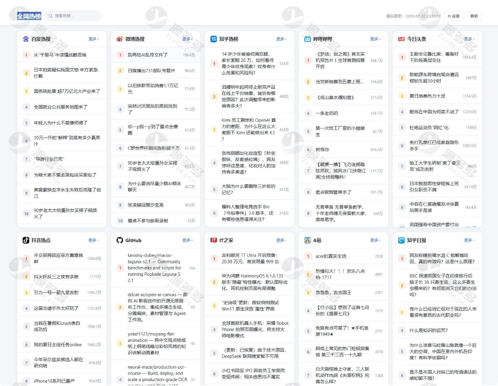Screen dimensions: 498x386
Task: Open 更多 in the 抖音热点 card
Action: [x=93, y=240]
